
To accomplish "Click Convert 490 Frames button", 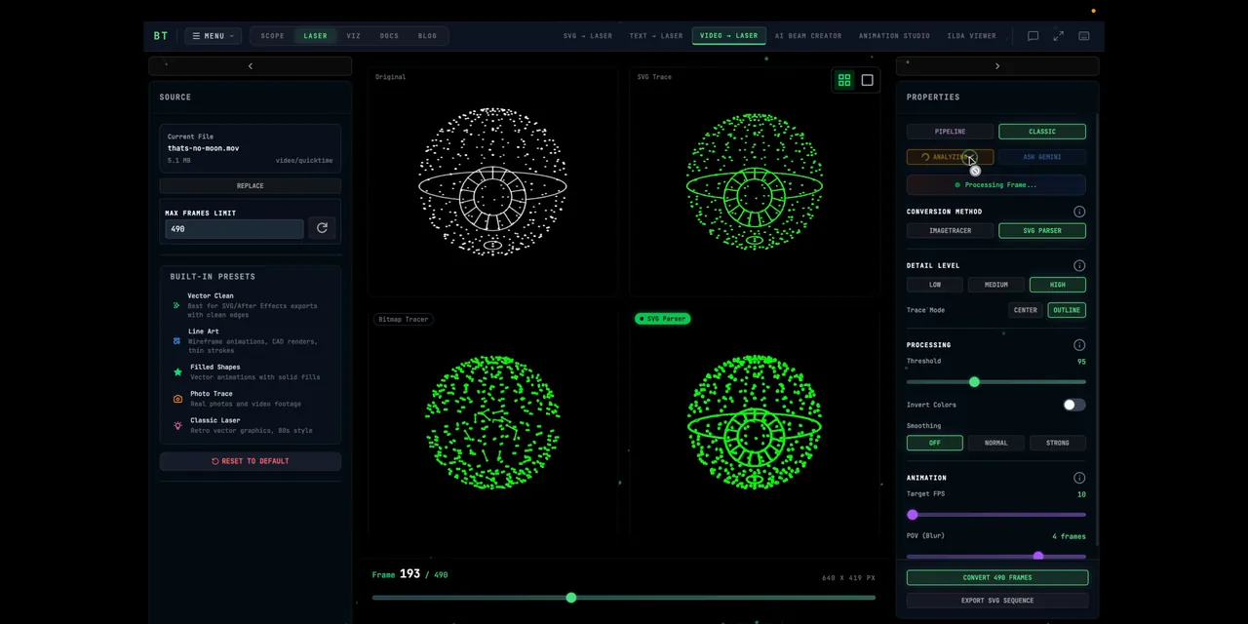I will coord(997,577).
